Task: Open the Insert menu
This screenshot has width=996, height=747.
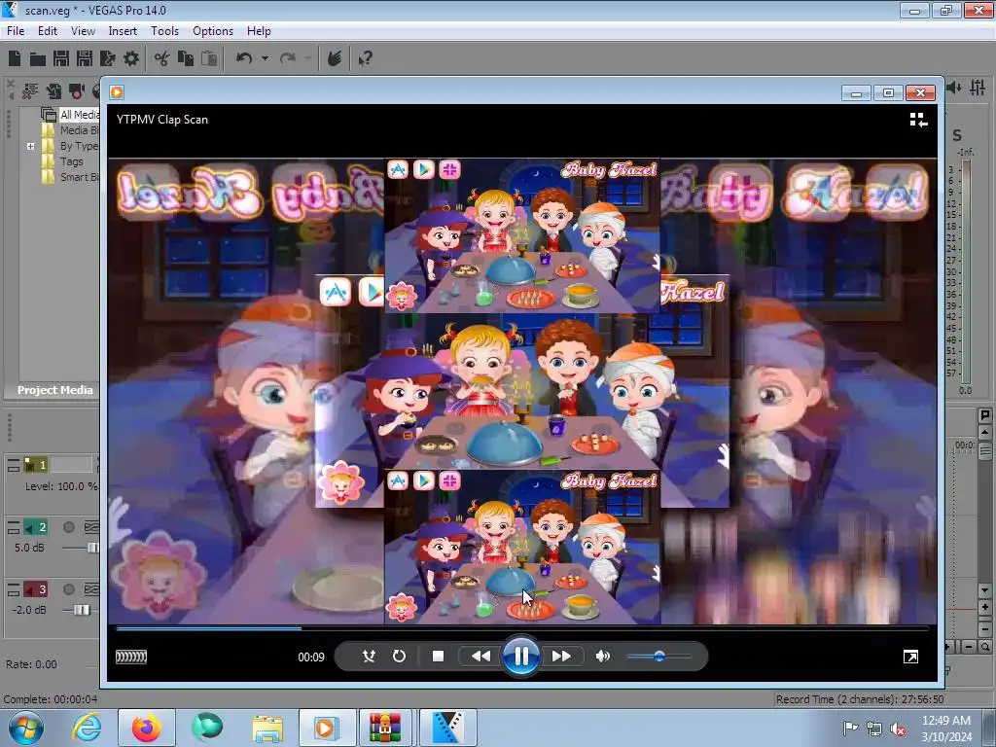Action: point(123,30)
